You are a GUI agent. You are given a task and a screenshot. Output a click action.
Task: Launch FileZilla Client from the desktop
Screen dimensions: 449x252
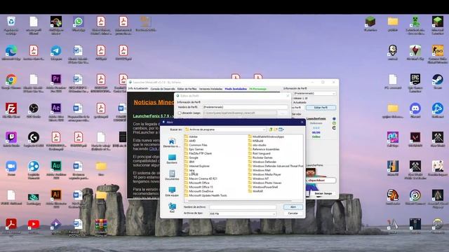[11, 111]
